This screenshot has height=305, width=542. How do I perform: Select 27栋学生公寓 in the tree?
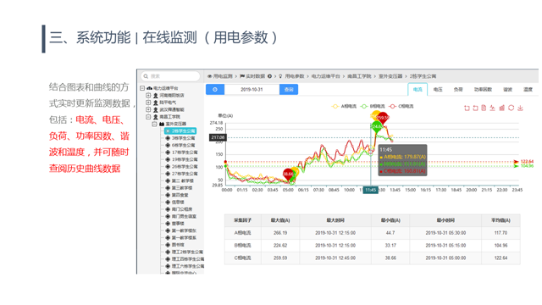185,174
